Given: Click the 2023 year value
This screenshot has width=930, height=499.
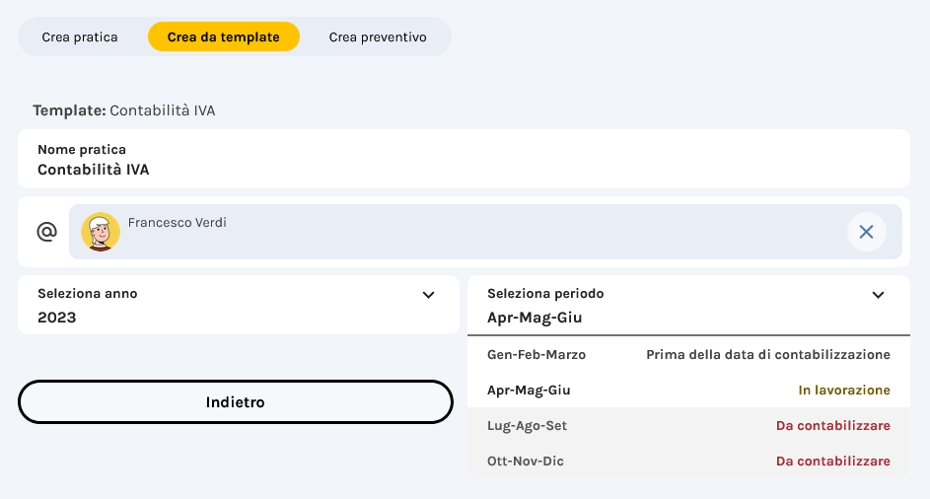Looking at the screenshot, I should (x=57, y=318).
